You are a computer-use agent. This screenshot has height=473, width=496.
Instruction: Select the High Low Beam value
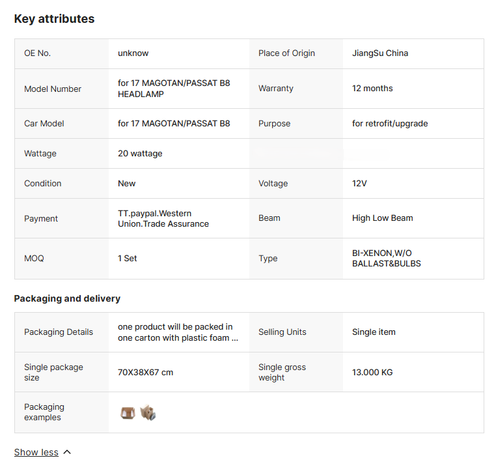click(383, 218)
